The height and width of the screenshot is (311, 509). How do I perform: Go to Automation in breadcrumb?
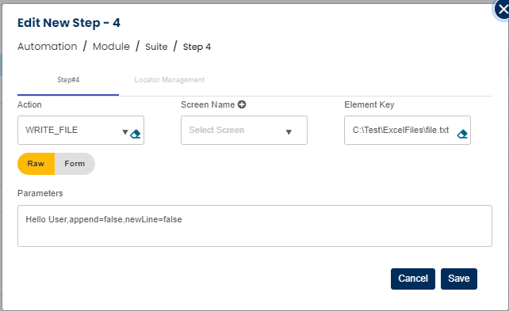pyautogui.click(x=48, y=47)
